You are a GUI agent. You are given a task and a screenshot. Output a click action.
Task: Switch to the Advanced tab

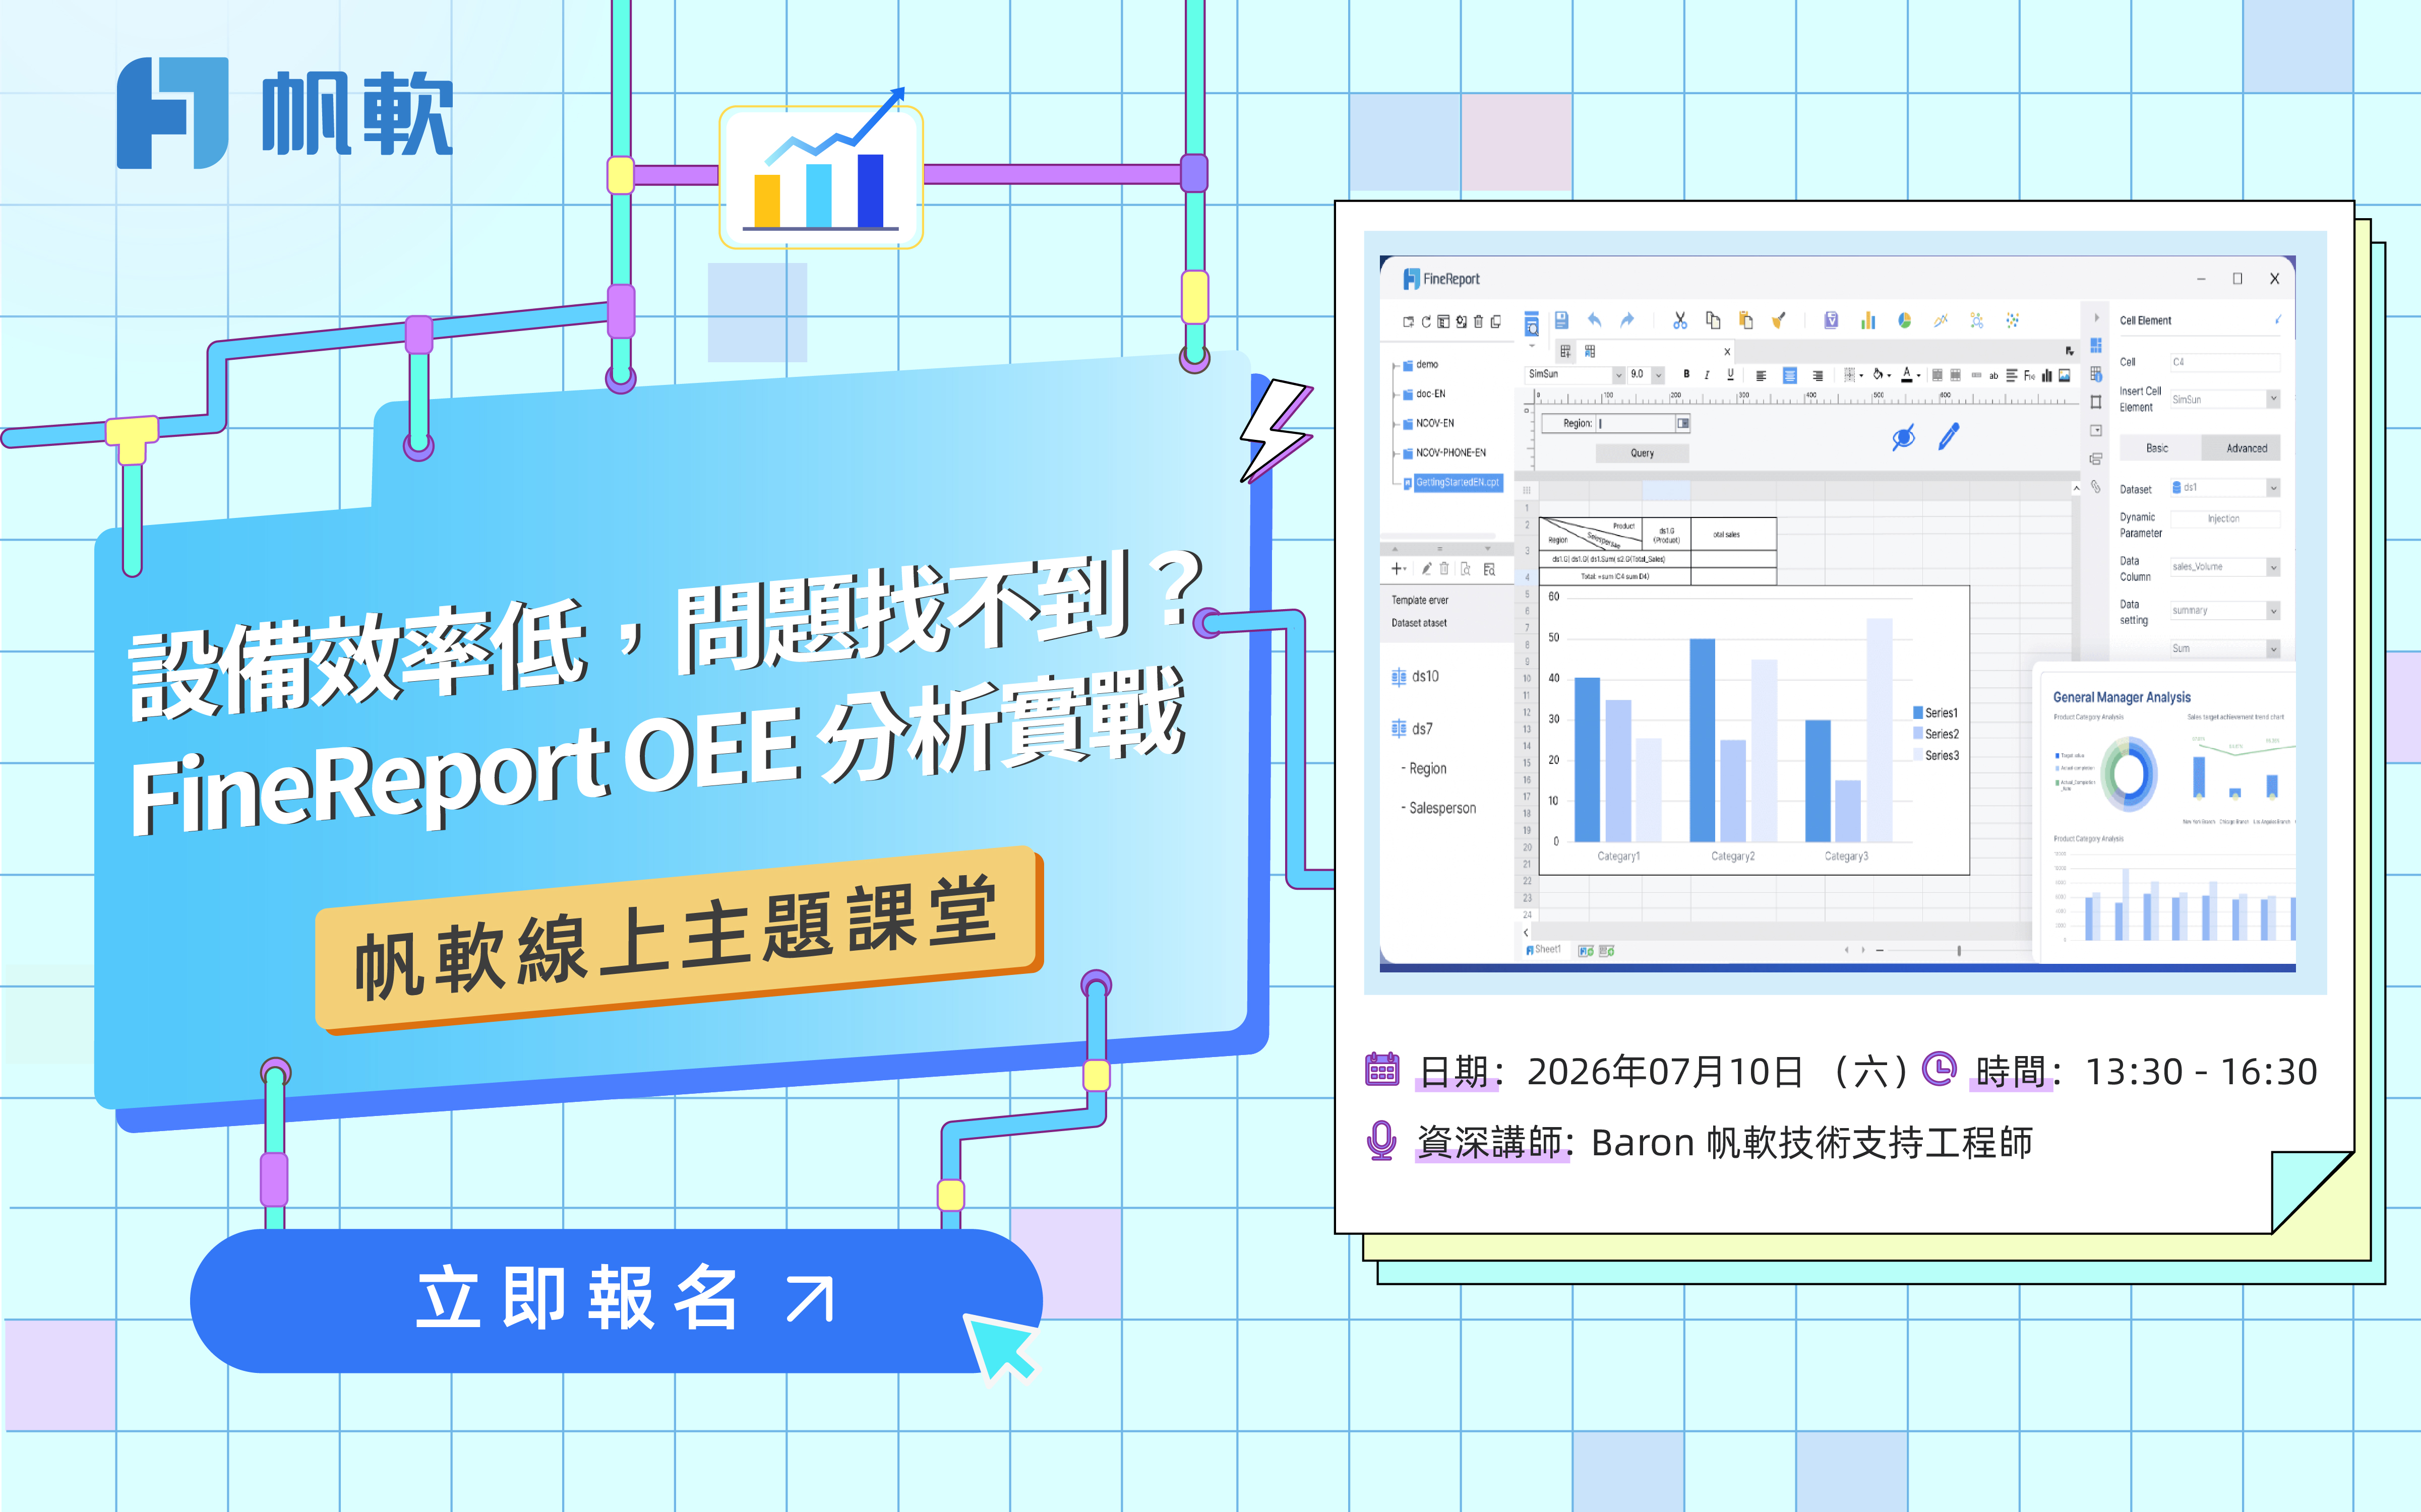coord(2241,448)
